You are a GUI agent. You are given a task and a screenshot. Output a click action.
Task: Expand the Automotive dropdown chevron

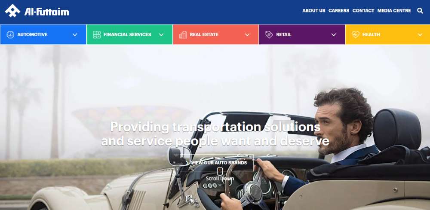75,35
